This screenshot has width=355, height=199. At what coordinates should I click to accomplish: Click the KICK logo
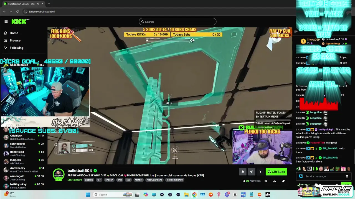pyautogui.click(x=20, y=22)
